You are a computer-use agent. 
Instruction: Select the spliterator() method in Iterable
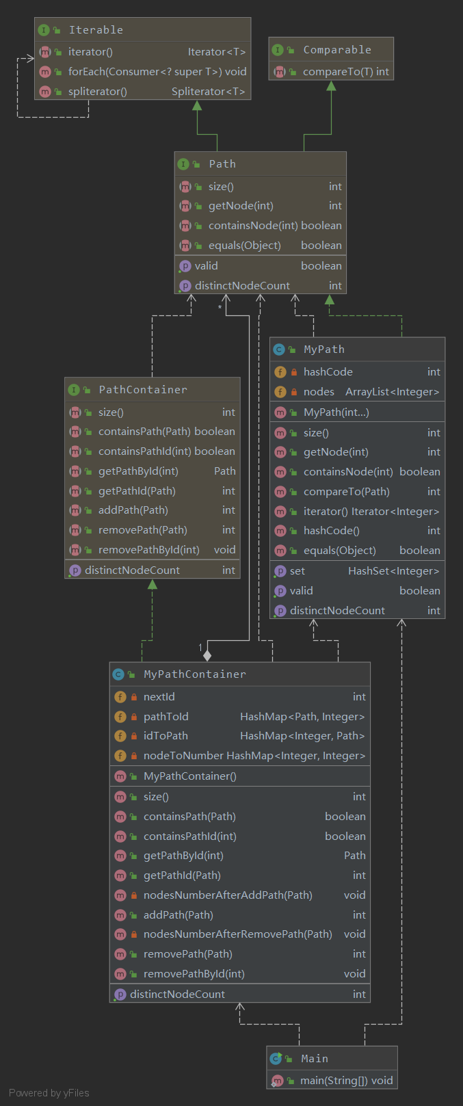click(98, 92)
